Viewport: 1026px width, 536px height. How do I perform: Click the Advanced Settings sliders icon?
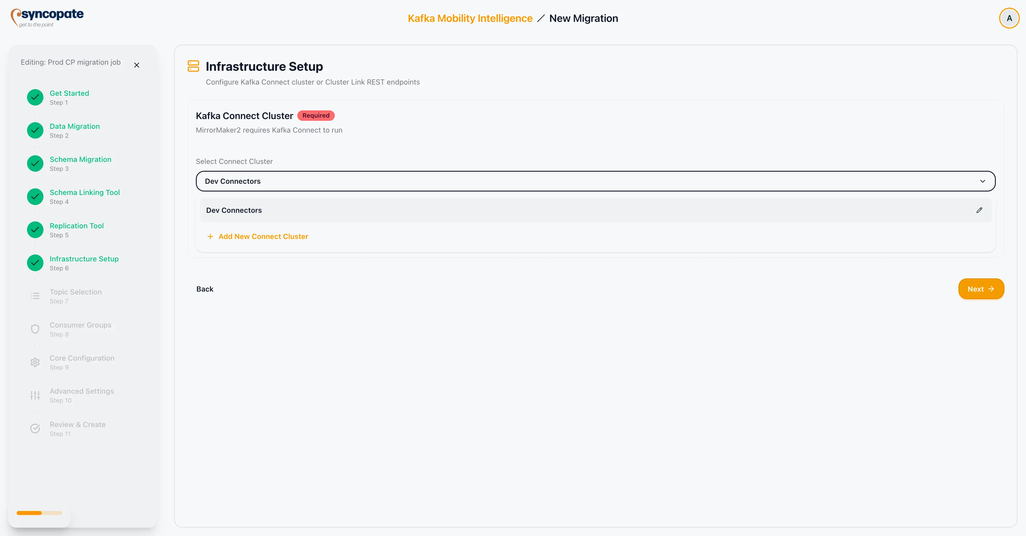point(35,395)
